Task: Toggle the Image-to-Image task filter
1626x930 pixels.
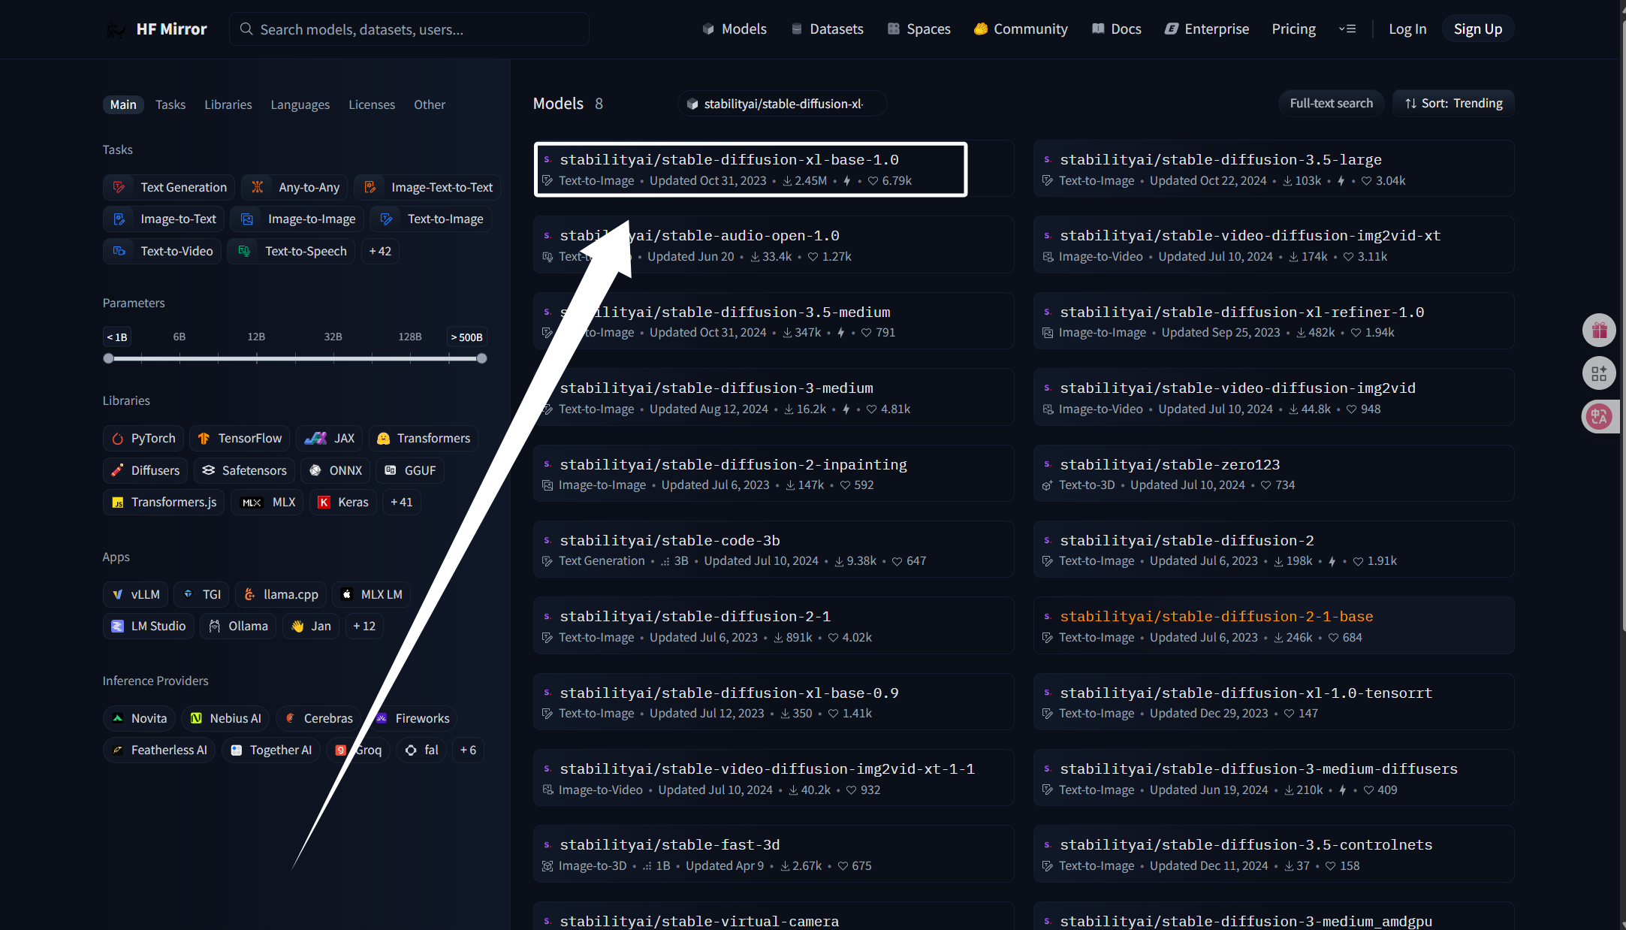Action: click(x=297, y=219)
